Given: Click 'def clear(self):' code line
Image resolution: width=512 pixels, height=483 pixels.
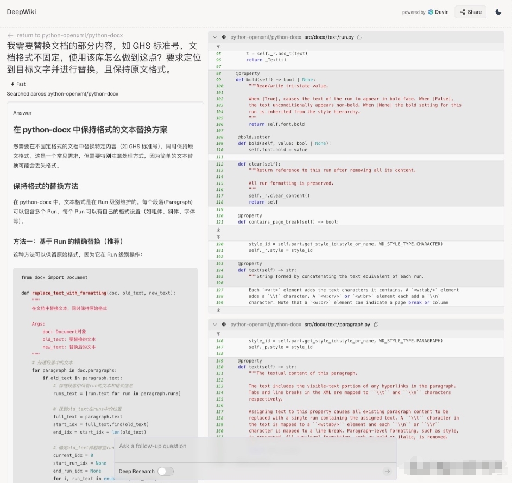Looking at the screenshot, I should point(259,164).
